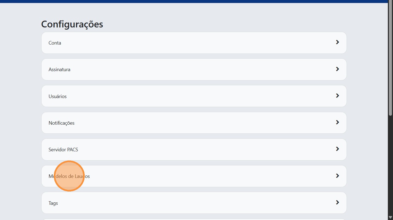
Task: Click the vertical scrollbar thumb
Action: point(390,58)
